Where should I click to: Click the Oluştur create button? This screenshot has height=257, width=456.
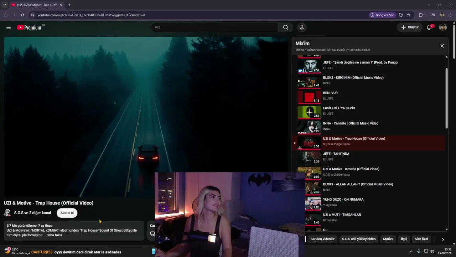(x=410, y=27)
